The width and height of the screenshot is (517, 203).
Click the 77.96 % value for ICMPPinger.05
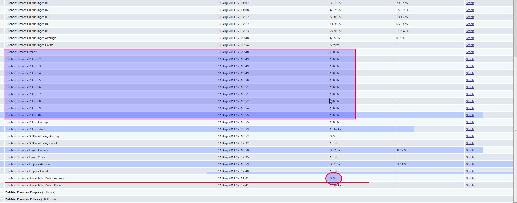click(x=336, y=31)
